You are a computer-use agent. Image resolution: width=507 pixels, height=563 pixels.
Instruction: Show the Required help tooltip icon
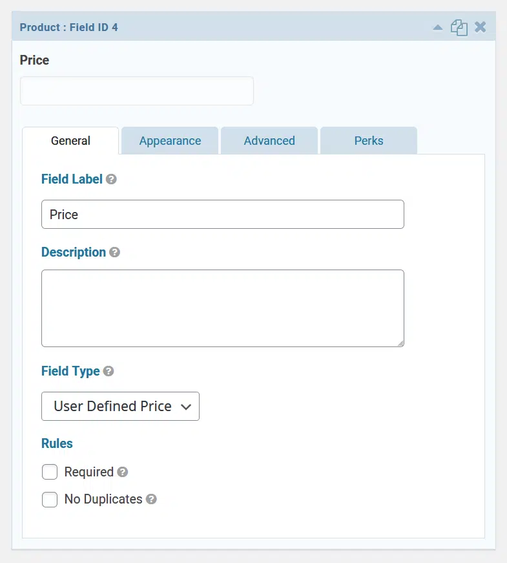pyautogui.click(x=122, y=472)
